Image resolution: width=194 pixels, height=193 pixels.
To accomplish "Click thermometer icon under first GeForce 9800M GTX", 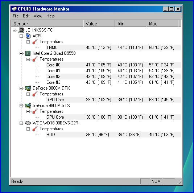I will [x=35, y=94].
